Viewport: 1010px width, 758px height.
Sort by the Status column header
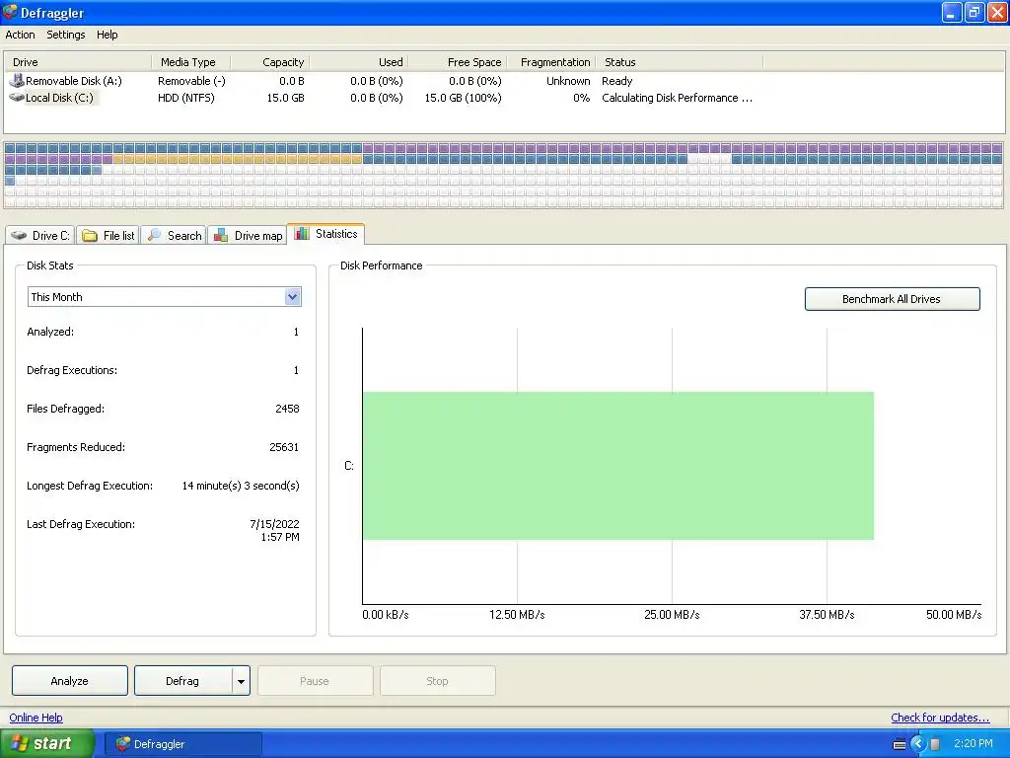680,62
